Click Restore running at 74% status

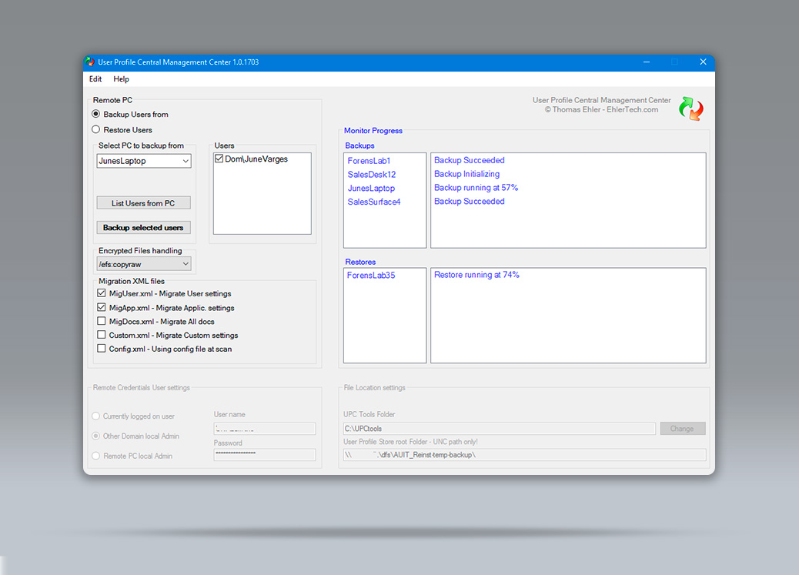point(476,275)
